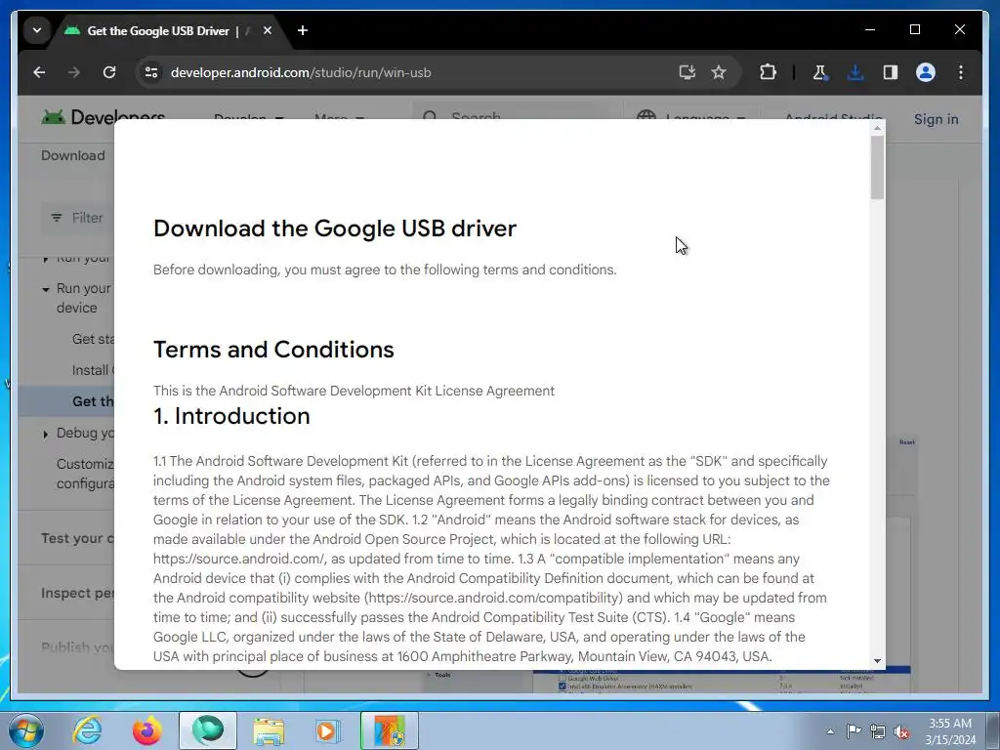Viewport: 1000px width, 750px height.
Task: Open a new browser tab
Action: click(303, 30)
